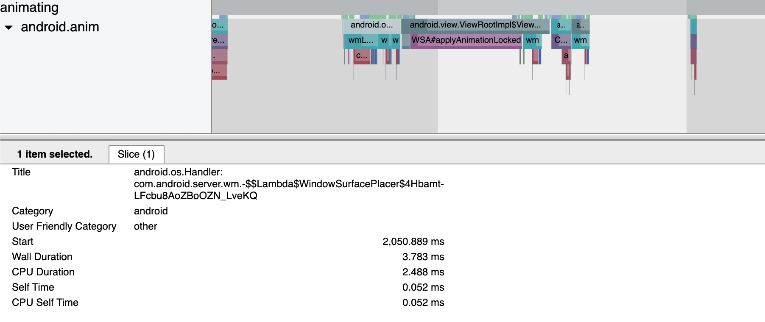
Task: Select the red 'a' slice under C...
Action: tap(566, 56)
